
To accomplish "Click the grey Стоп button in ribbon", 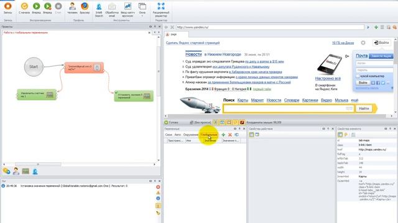I will 58,8.
